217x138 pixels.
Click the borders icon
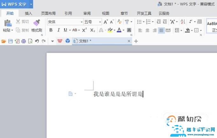[x=196, y=30]
